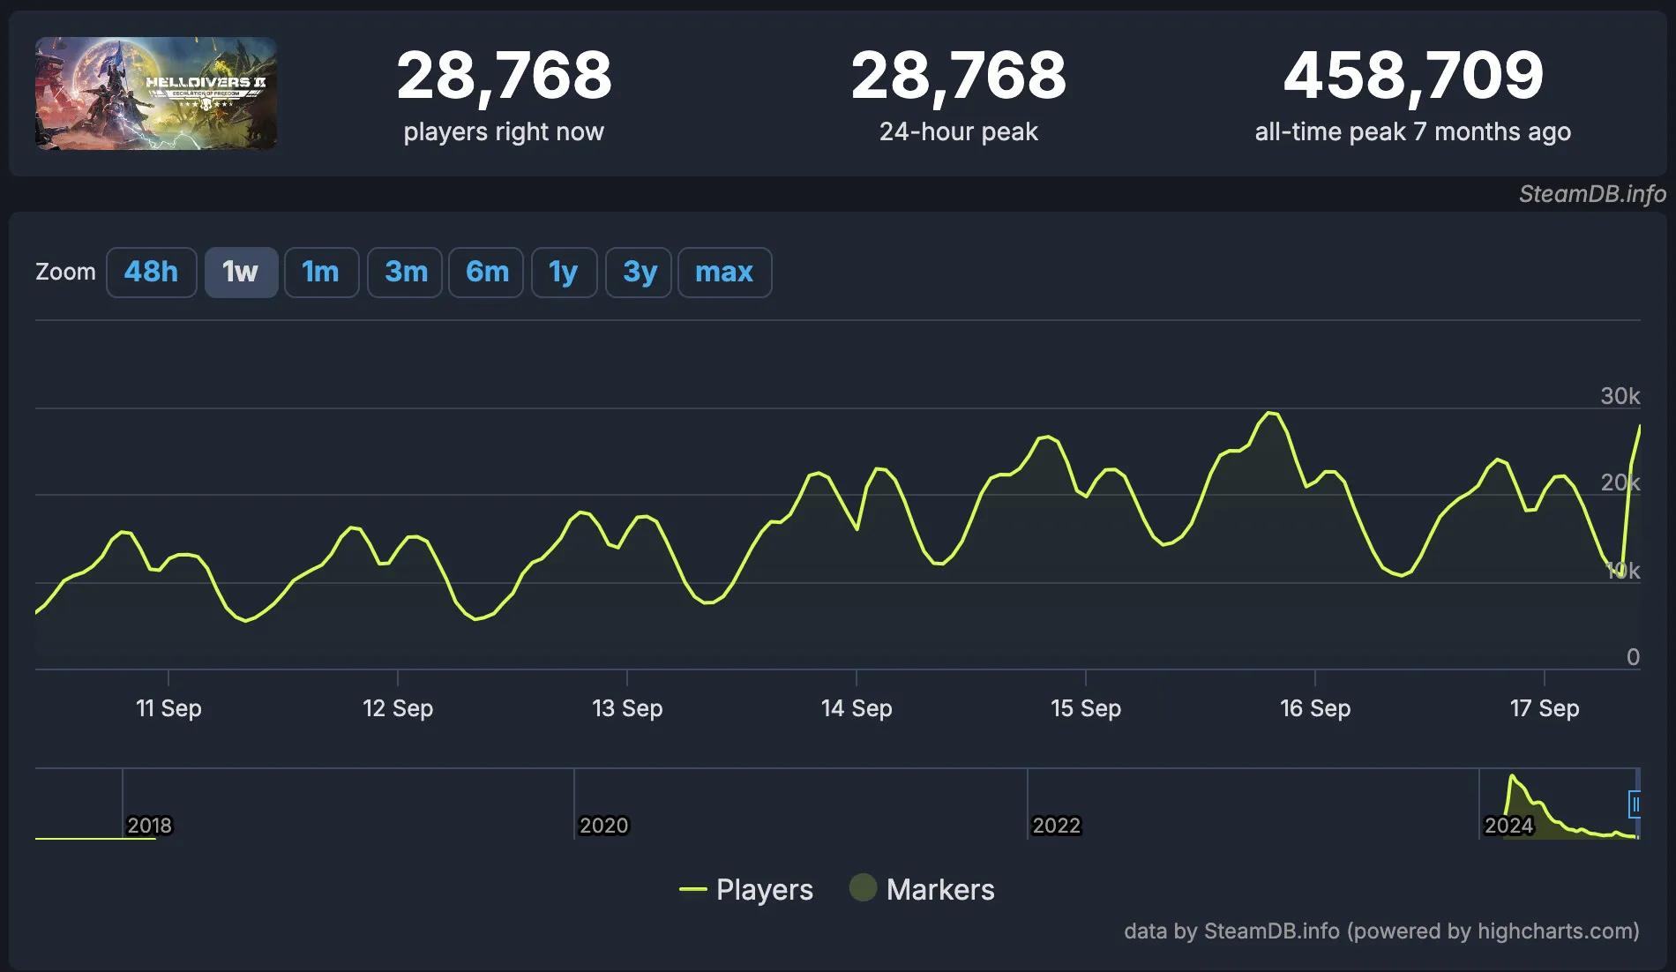Set chart zoom to 1m
This screenshot has width=1676, height=972.
tap(321, 272)
